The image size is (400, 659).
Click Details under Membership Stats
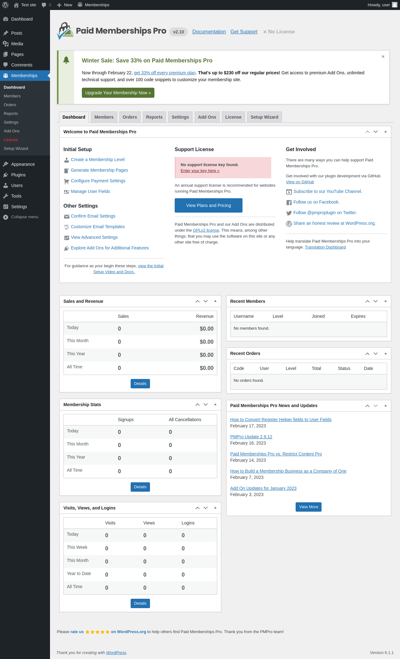click(x=140, y=487)
